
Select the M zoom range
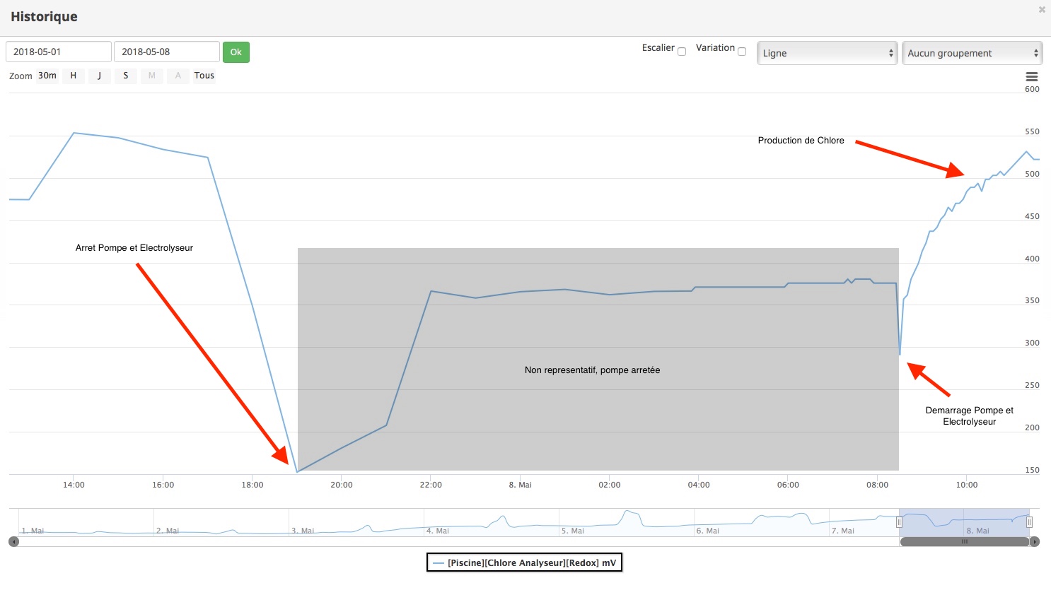tap(152, 76)
